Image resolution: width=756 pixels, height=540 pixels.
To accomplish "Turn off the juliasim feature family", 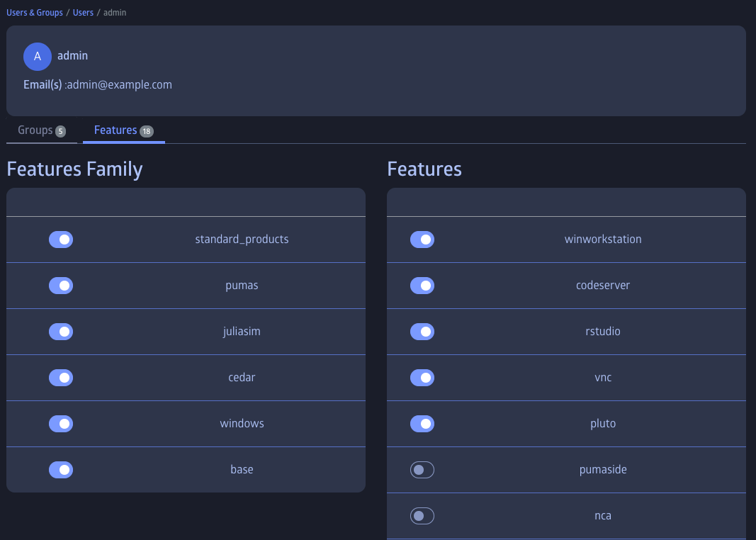I will [61, 332].
